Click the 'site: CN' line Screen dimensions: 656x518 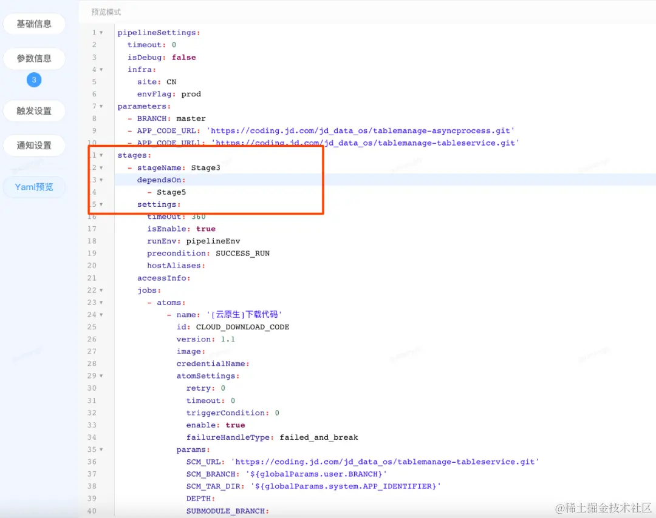[157, 82]
